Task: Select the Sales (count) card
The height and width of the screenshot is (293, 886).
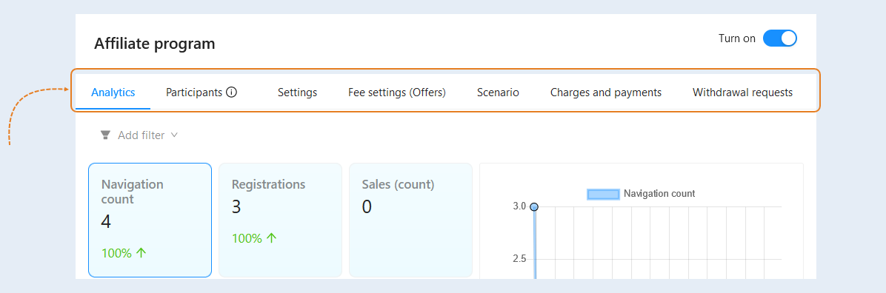Action: (x=411, y=220)
